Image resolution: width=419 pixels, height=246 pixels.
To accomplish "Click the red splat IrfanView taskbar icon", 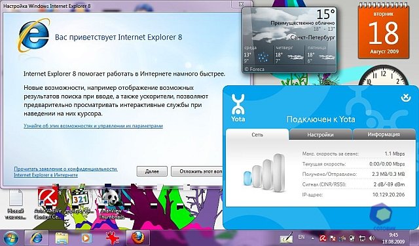I will (113, 238).
